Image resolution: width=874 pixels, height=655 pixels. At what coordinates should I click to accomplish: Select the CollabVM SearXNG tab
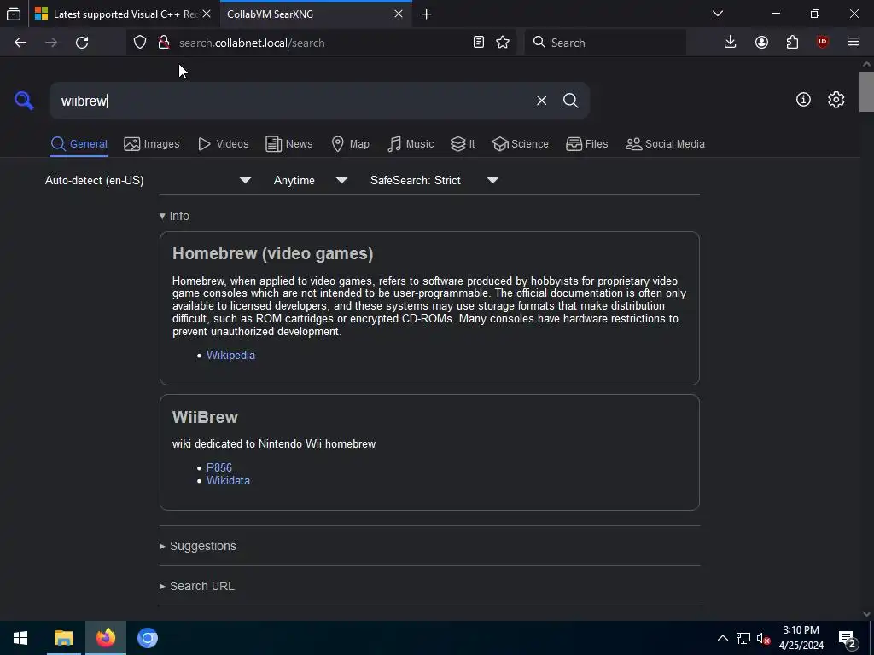[316, 14]
